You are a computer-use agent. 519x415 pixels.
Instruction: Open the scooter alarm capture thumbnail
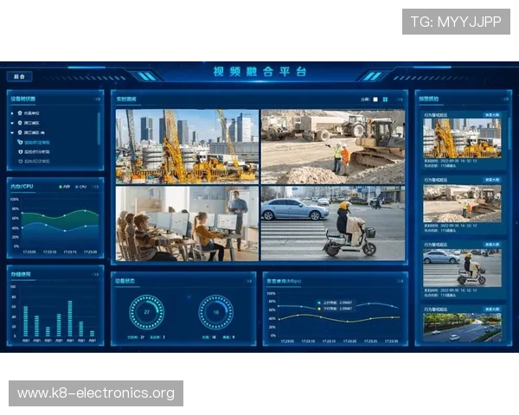(463, 268)
